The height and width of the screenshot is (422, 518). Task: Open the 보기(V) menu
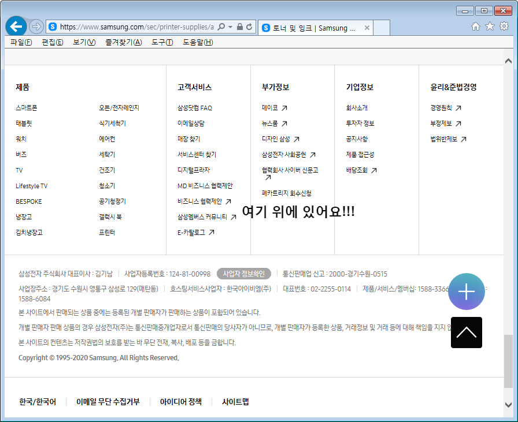click(x=84, y=42)
